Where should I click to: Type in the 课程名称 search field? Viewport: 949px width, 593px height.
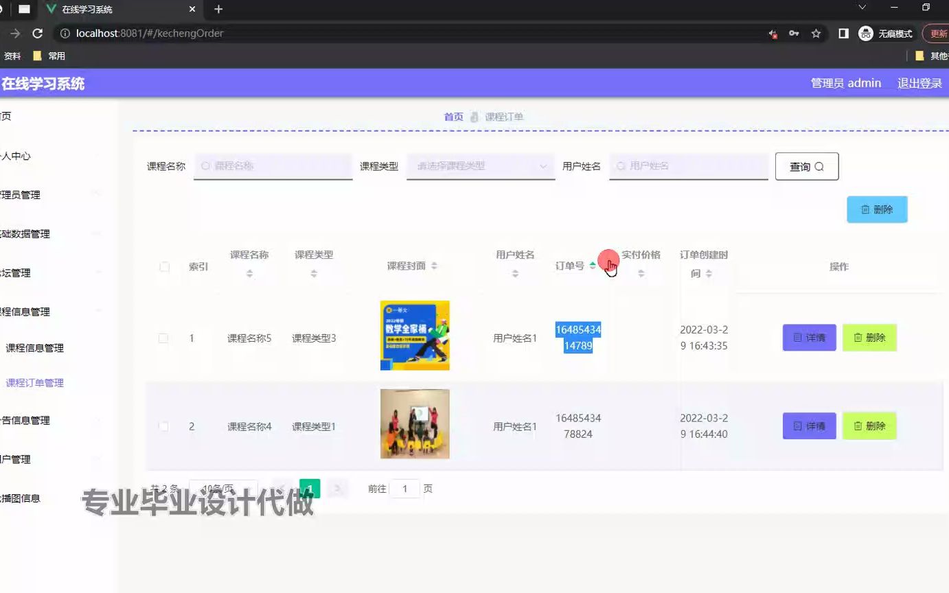[x=273, y=166]
